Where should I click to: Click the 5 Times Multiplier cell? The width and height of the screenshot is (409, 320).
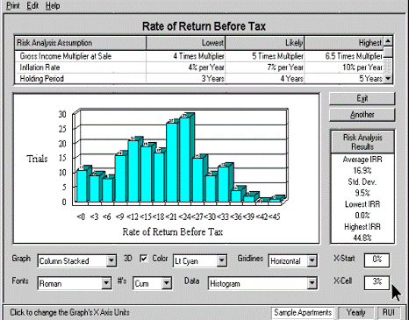[264, 56]
